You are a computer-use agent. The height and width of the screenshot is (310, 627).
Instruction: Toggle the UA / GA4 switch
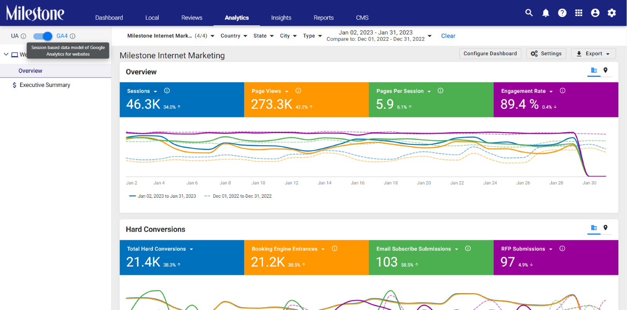click(43, 36)
